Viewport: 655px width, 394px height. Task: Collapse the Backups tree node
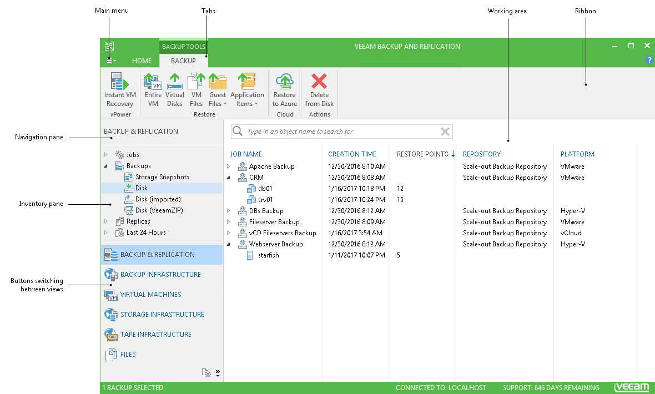(x=105, y=166)
